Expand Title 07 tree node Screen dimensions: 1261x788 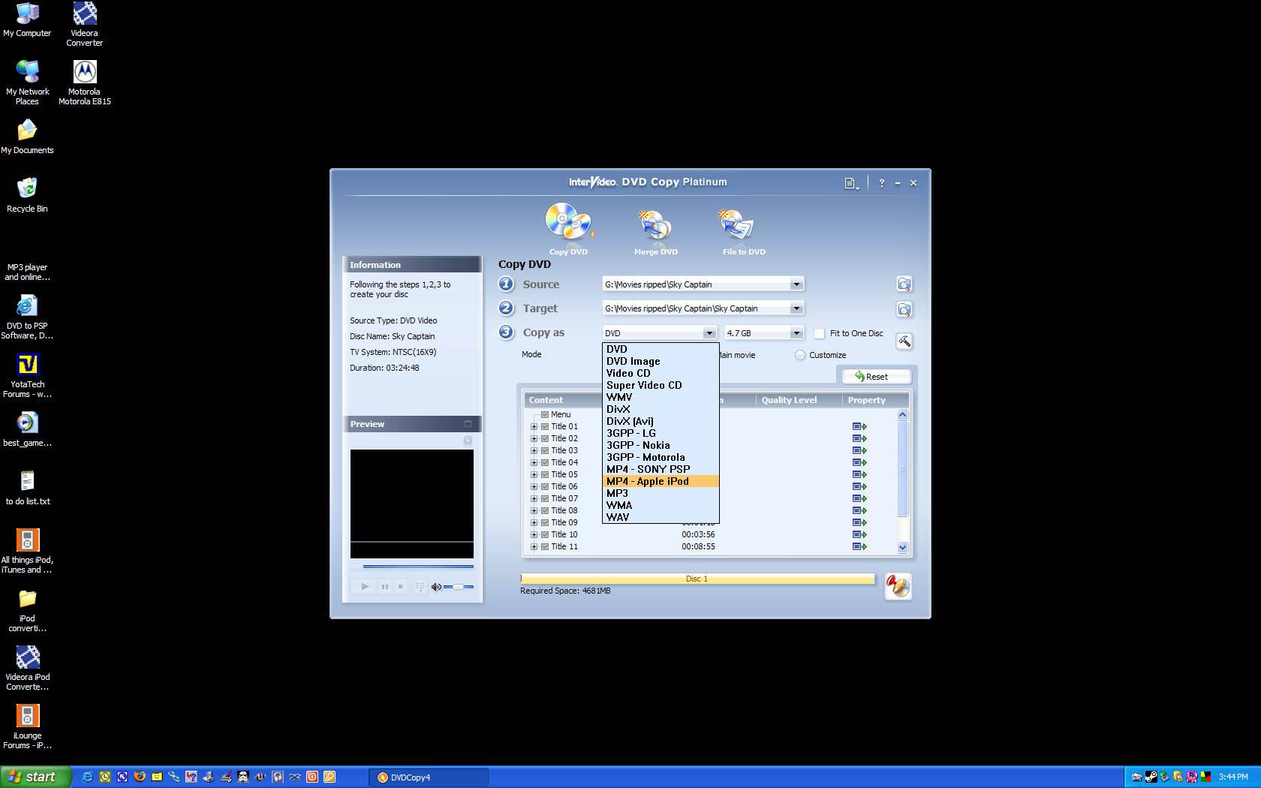(x=534, y=498)
